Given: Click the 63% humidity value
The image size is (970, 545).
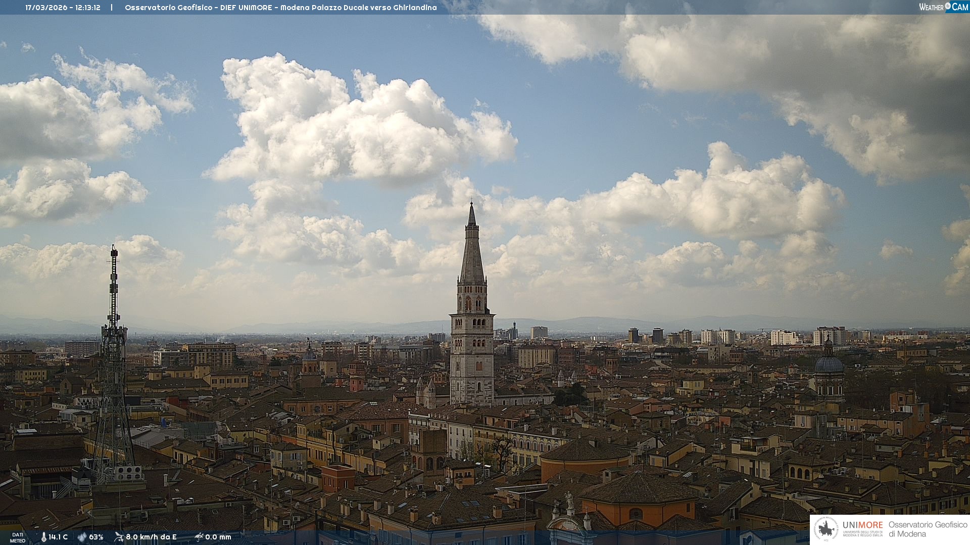Looking at the screenshot, I should [96, 537].
